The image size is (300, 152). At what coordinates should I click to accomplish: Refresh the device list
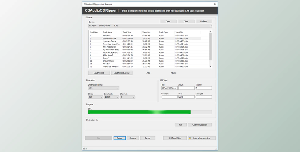click(x=204, y=22)
